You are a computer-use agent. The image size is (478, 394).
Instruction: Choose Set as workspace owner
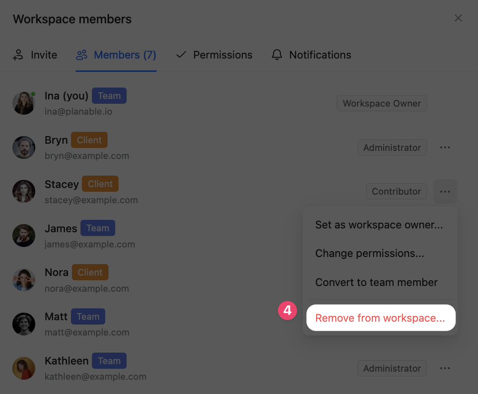pos(379,225)
